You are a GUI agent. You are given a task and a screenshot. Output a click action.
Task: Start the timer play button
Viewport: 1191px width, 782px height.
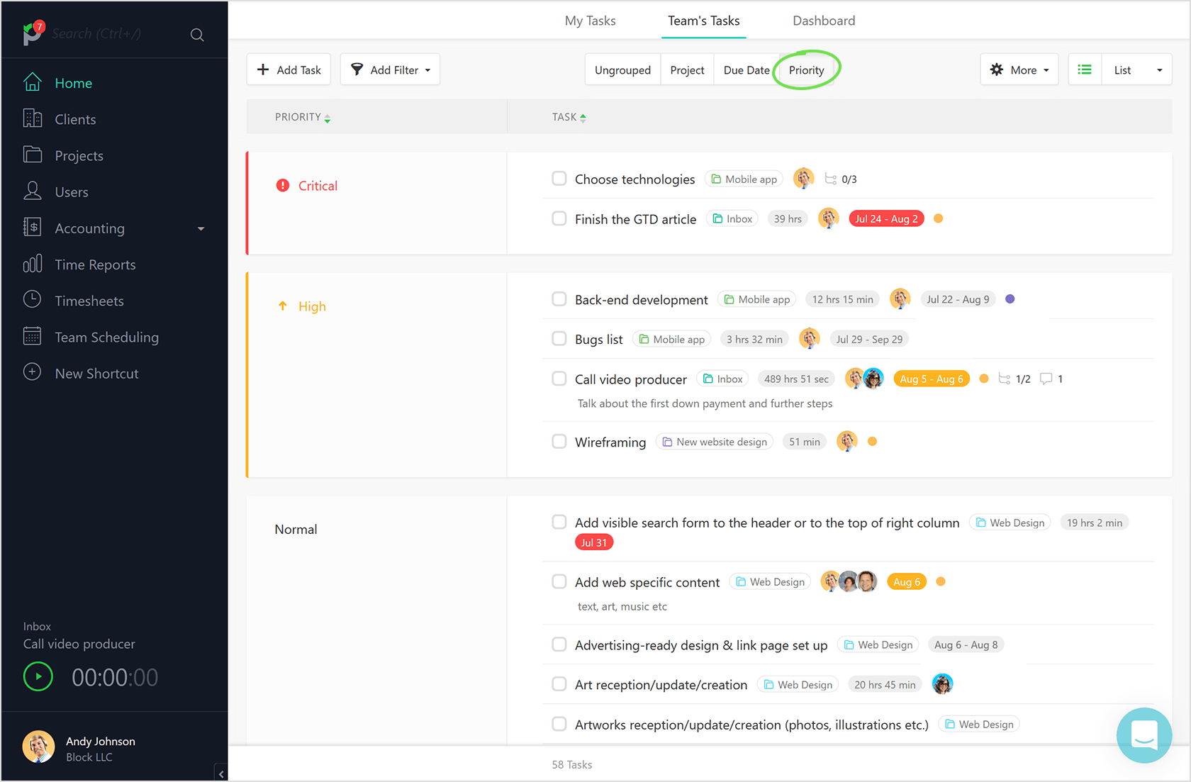[x=38, y=676]
